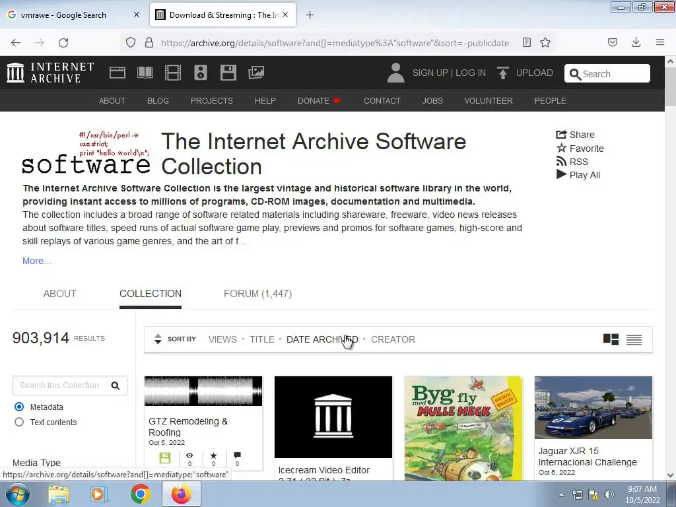Open the Audio speaker icon
The width and height of the screenshot is (676, 507).
201,73
